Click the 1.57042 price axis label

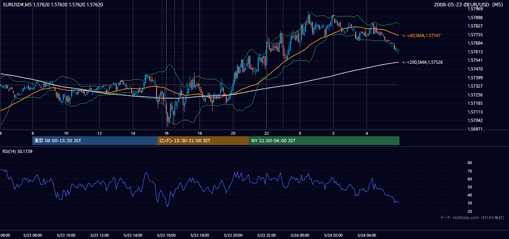click(x=475, y=120)
